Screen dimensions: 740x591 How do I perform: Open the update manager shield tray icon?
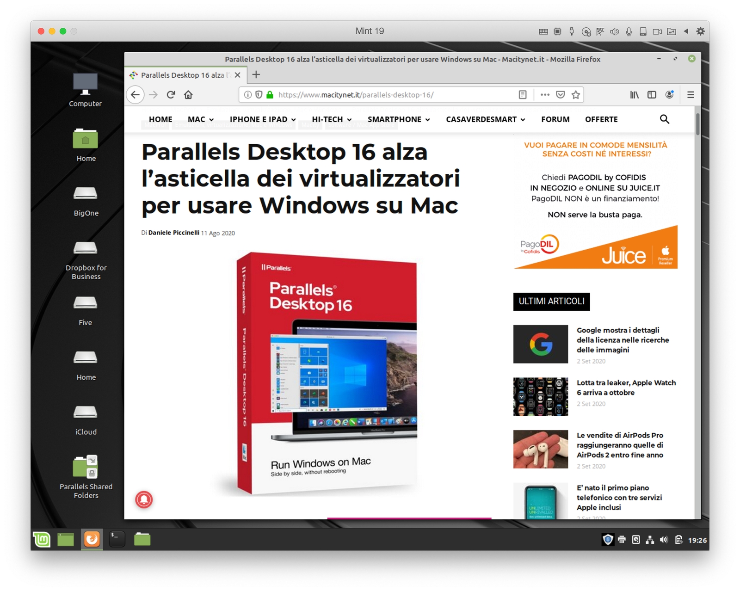point(608,540)
